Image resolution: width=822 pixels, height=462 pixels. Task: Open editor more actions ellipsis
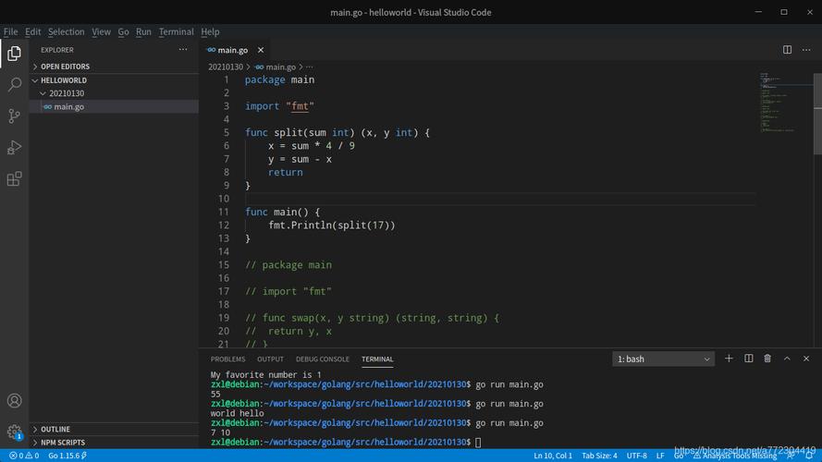[806, 50]
